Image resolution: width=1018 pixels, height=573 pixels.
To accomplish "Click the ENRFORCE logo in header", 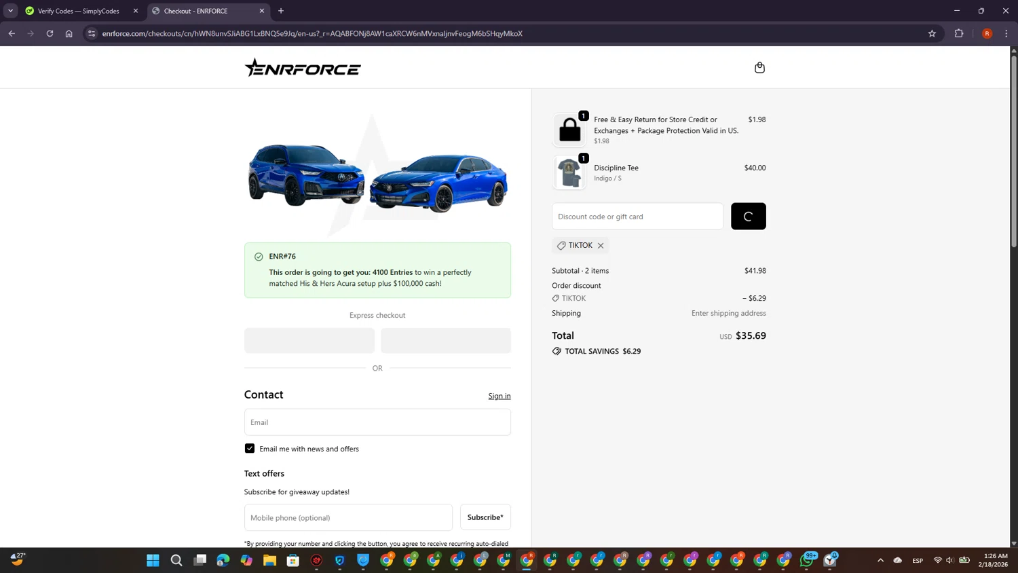I will coord(303,67).
